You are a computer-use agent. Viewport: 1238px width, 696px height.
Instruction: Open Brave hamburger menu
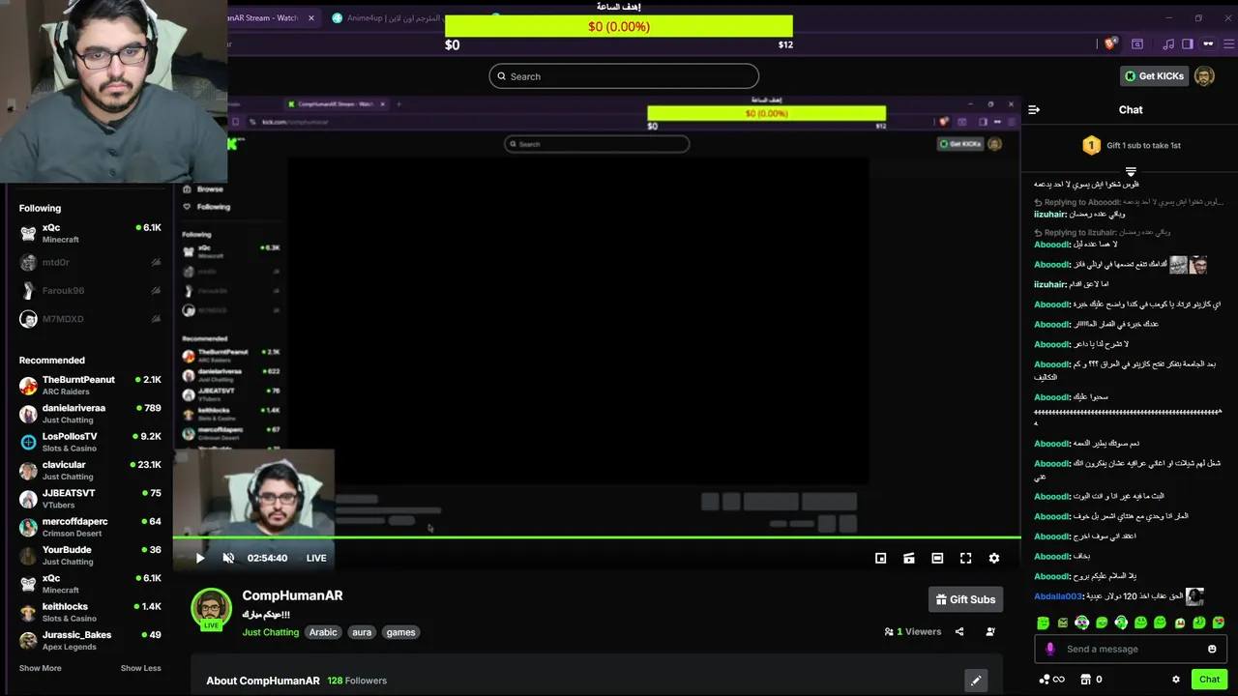1229,43
